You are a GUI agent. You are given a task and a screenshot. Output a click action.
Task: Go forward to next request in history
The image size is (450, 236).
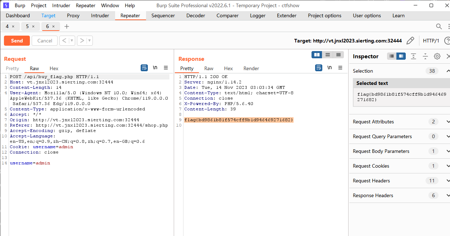(x=82, y=41)
